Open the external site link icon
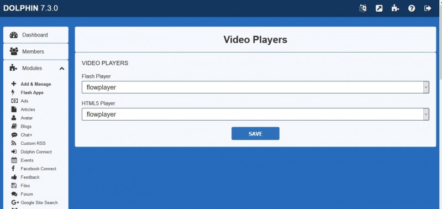Viewport: 442px width, 209px height. [x=379, y=8]
